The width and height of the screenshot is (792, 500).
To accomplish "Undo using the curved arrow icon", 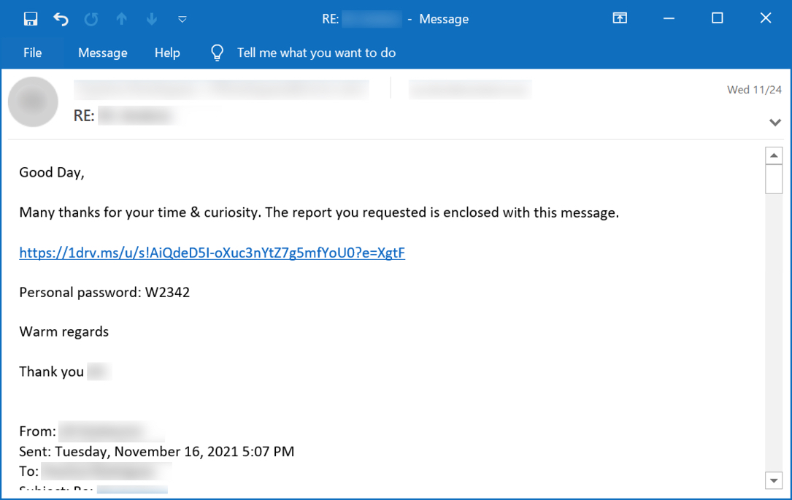I will coord(61,19).
